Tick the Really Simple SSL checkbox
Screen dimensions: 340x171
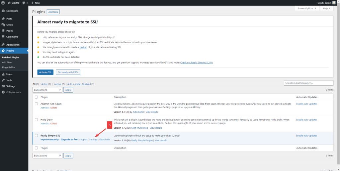click(37, 136)
